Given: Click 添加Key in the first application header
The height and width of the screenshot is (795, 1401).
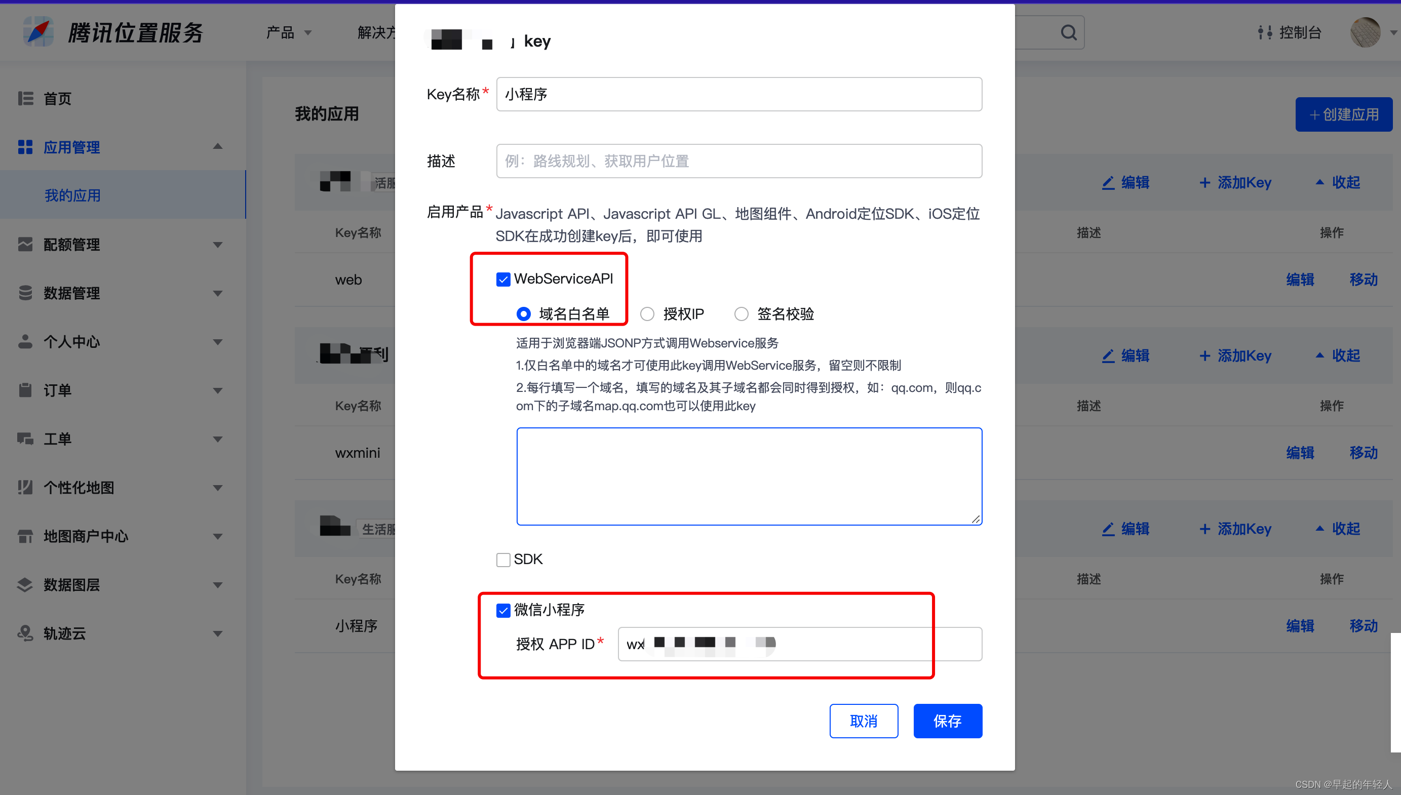Looking at the screenshot, I should 1235,182.
